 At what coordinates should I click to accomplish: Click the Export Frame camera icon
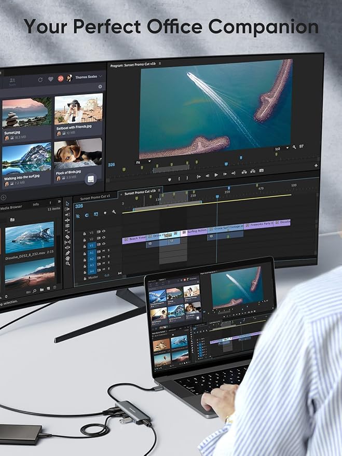click(262, 171)
